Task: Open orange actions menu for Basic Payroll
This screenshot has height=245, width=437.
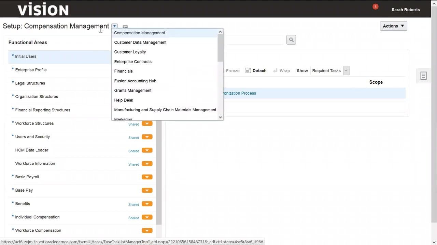Action: click(x=147, y=177)
